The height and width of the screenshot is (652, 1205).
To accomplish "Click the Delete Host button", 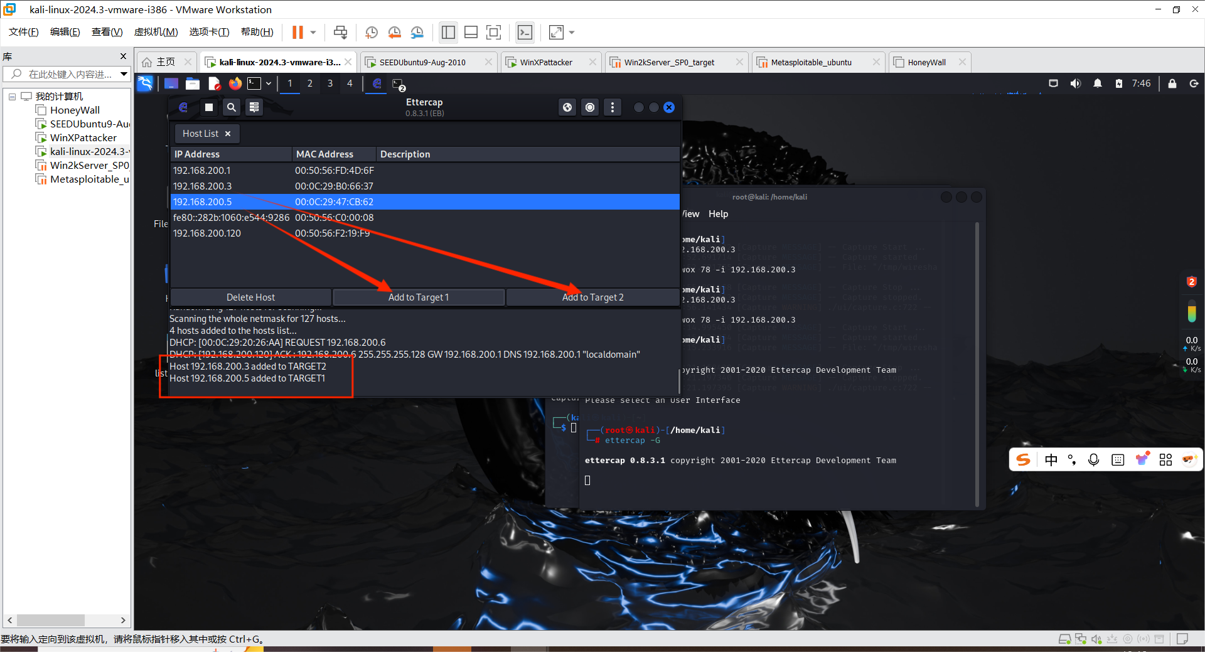I will [x=250, y=297].
